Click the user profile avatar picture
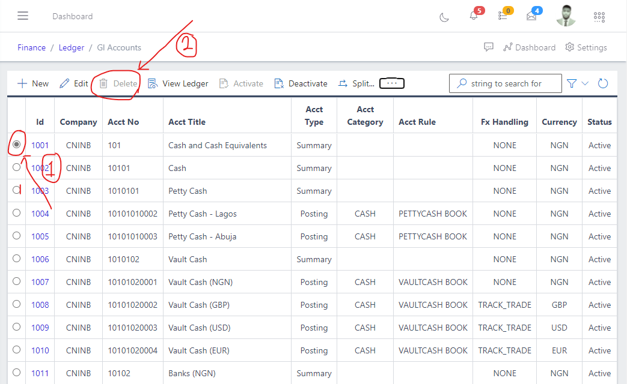Viewport: 627px width, 384px height. click(566, 16)
